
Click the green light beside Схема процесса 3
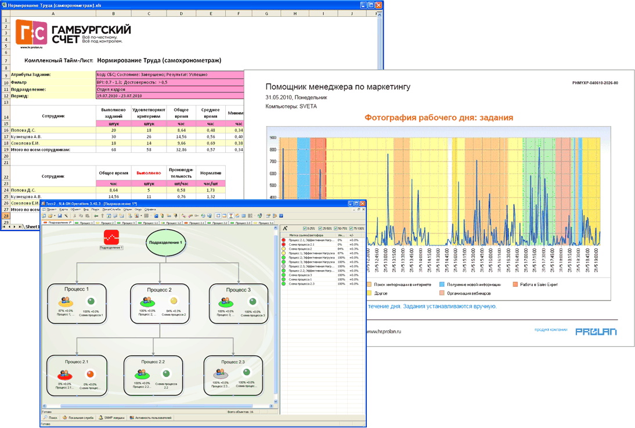tap(283, 275)
